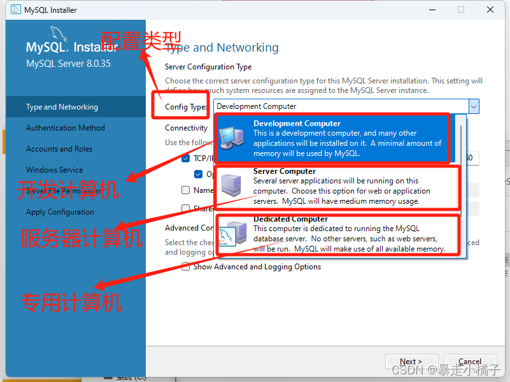Click the Dedicated Computer dolphin icon
This screenshot has height=382, width=510.
point(232,234)
